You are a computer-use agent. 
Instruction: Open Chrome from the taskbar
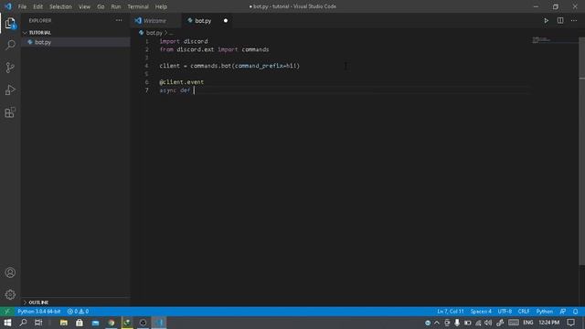112,323
